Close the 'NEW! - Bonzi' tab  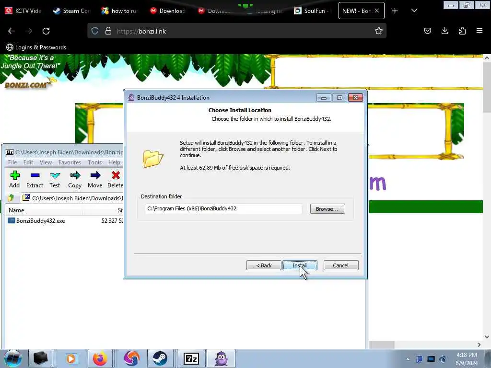(x=377, y=11)
